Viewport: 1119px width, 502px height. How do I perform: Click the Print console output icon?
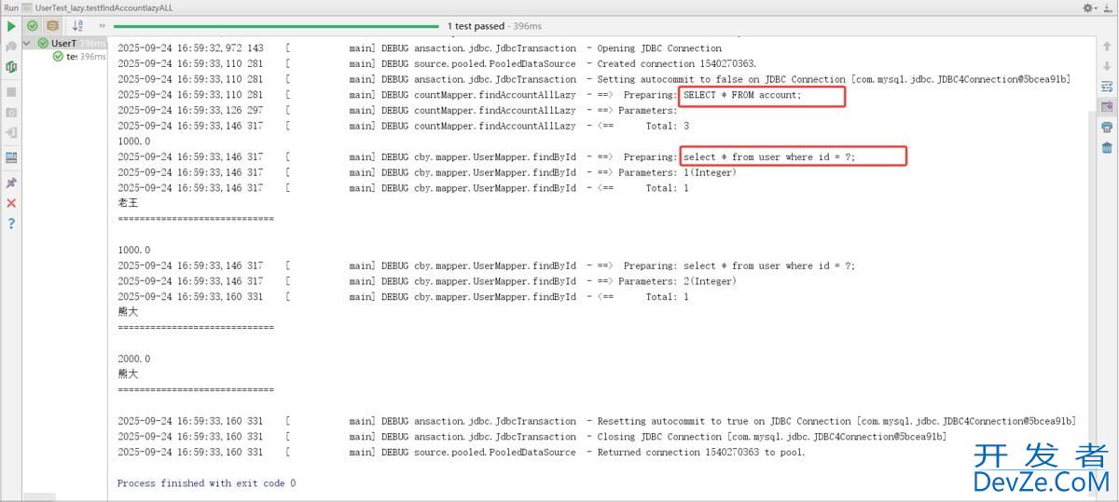(x=1107, y=128)
